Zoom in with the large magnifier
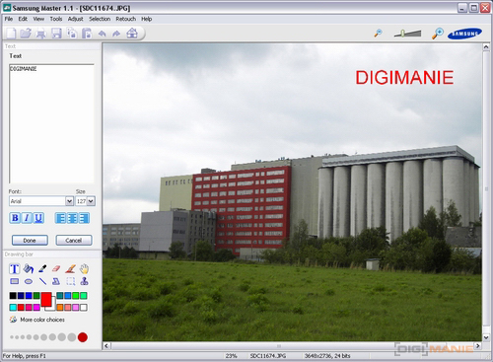Viewport: 493px width, 362px height. (x=438, y=34)
